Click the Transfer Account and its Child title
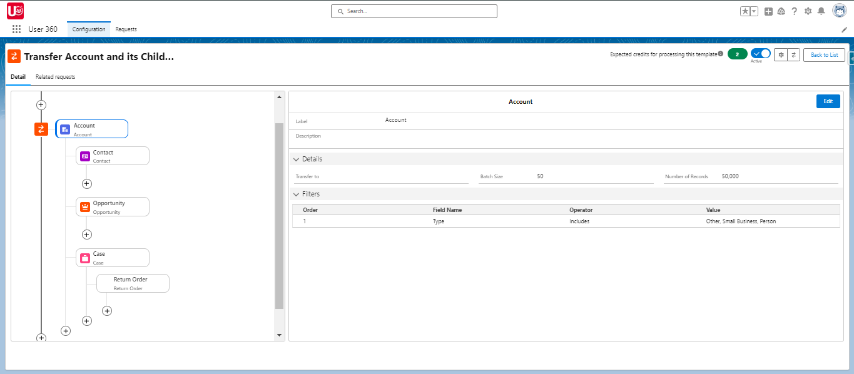Viewport: 854px width, 374px height. pyautogui.click(x=99, y=57)
